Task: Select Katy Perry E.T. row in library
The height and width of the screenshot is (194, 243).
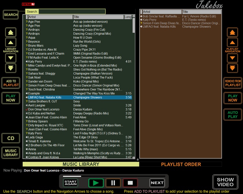Action: pos(79,61)
